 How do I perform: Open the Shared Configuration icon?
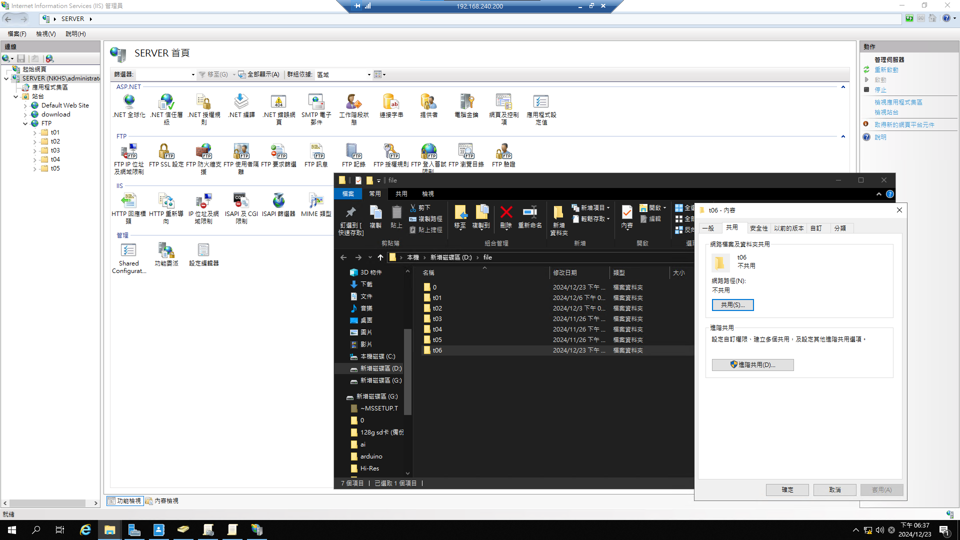pos(129,257)
